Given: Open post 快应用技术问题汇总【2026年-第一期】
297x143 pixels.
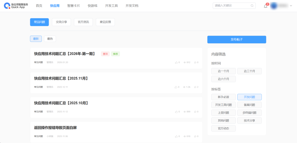Looking at the screenshot, I should tap(64, 54).
